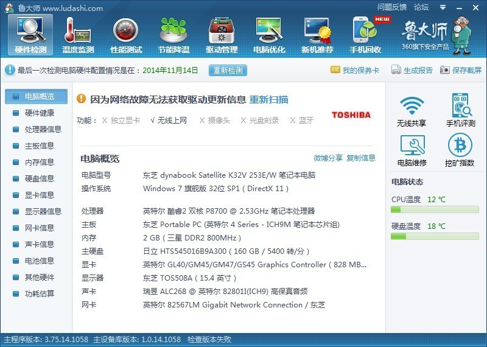
Task: Click the 东芝 TOS508A display text
Action: [x=189, y=278]
